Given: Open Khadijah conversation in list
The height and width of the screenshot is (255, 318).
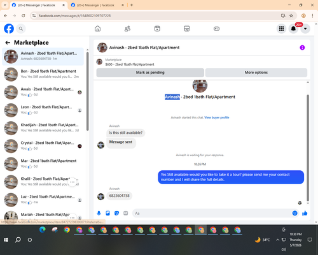Looking at the screenshot, I should coord(43,128).
